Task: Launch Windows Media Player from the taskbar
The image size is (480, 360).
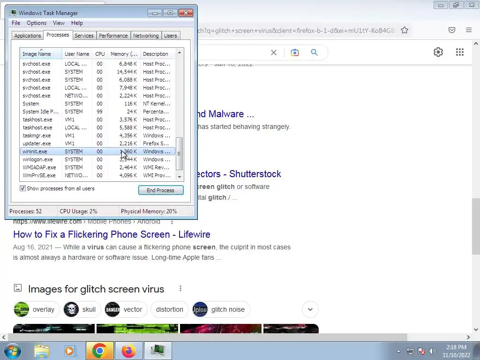Action: click(x=70, y=351)
